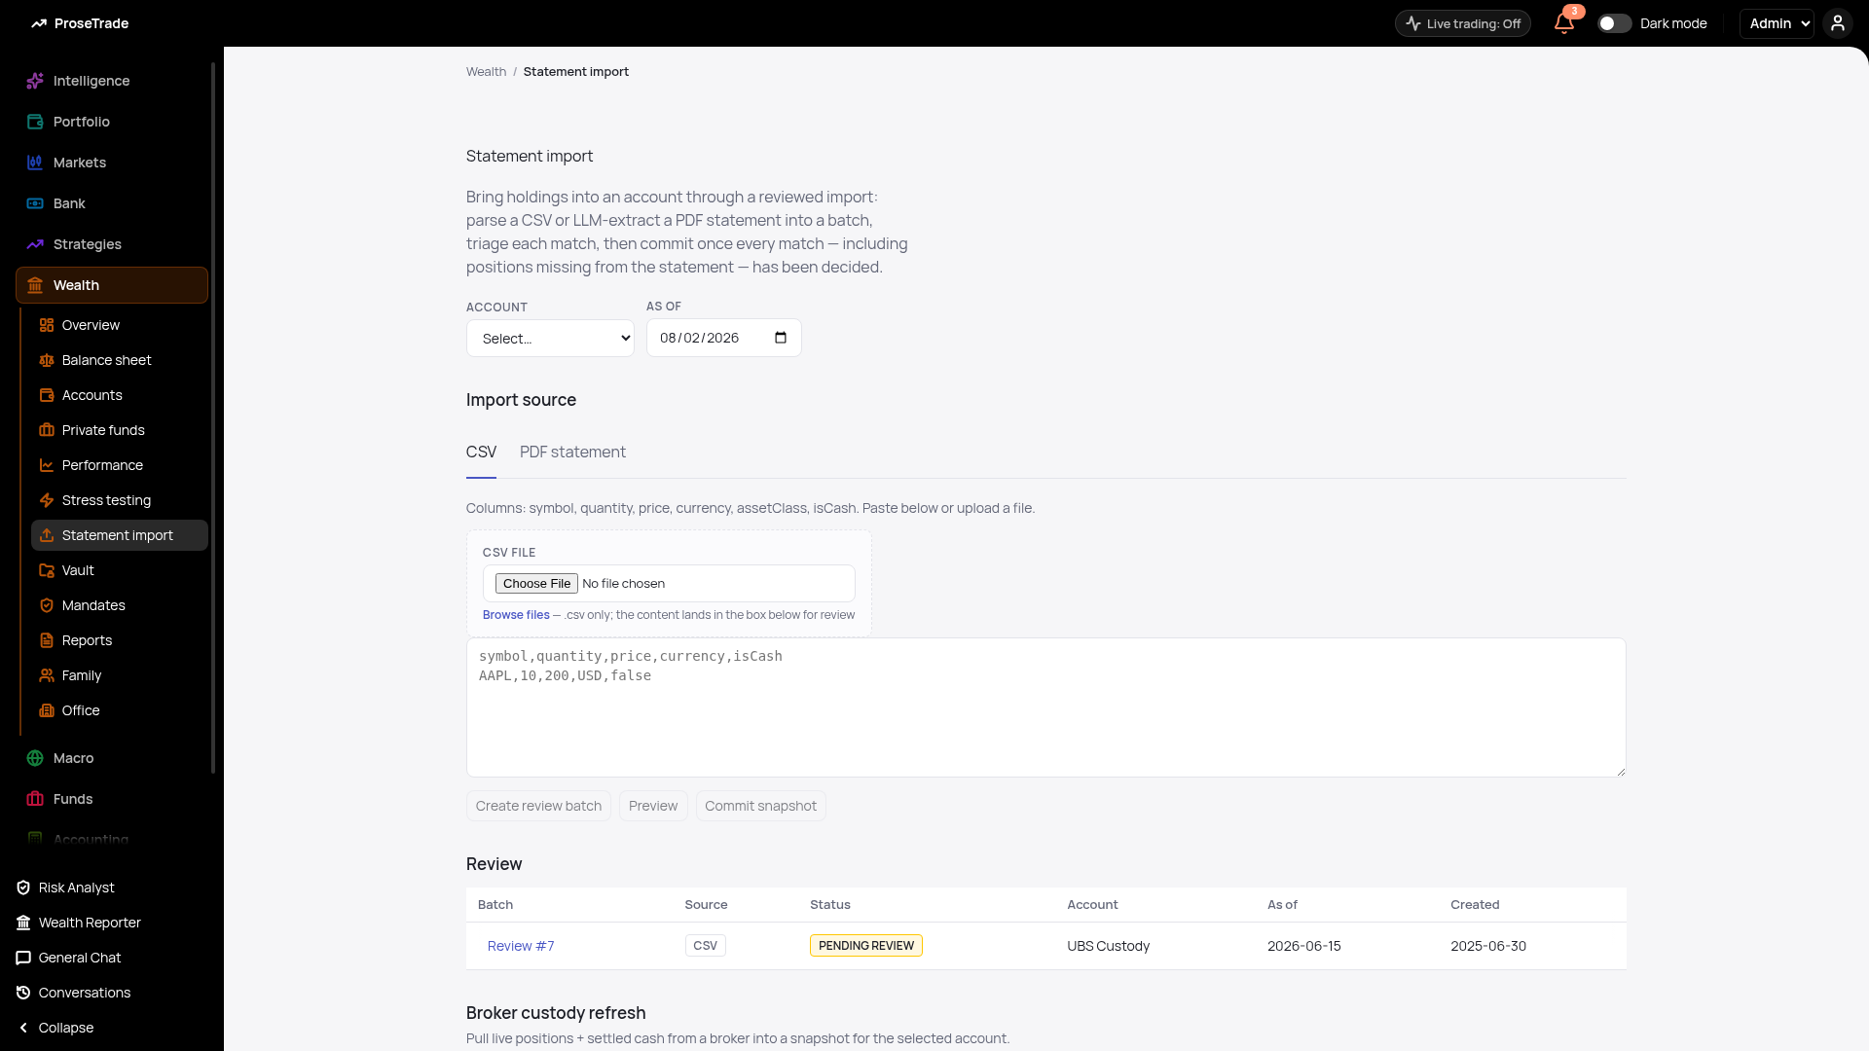Click the No file chosen text
1869x1051 pixels.
click(x=623, y=584)
